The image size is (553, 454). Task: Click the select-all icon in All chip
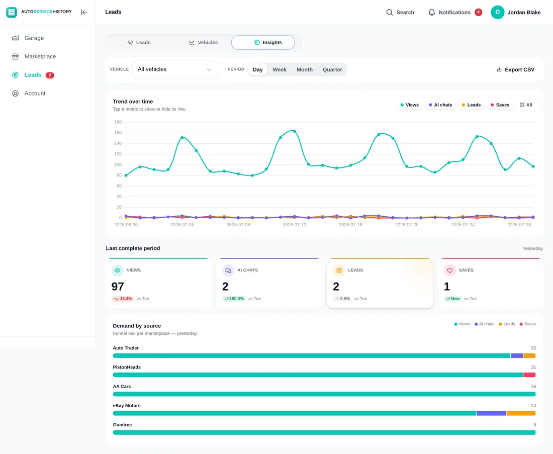[522, 105]
